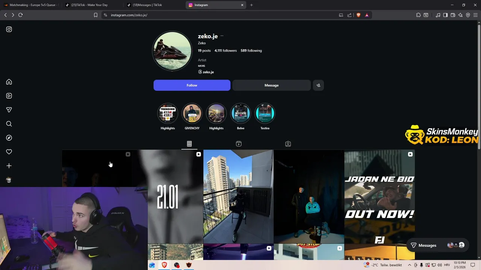The image size is (481, 270).
Task: Go back in browser history
Action: point(5,15)
